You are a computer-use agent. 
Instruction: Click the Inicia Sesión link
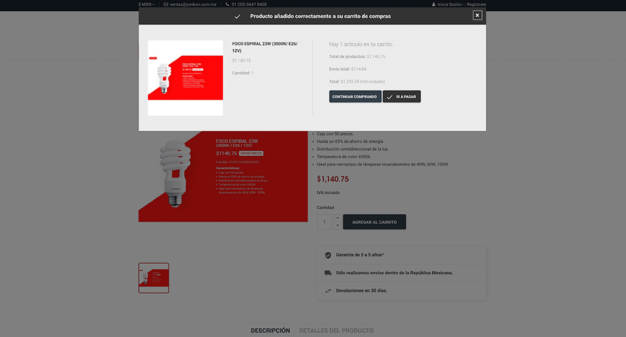coord(449,4)
